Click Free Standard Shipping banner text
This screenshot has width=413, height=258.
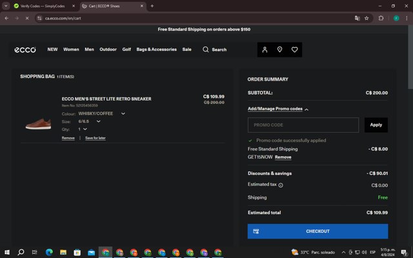click(204, 29)
